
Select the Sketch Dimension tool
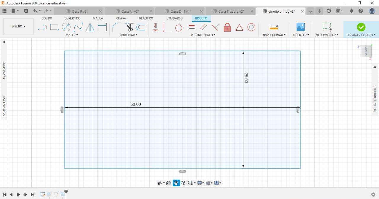pyautogui.click(x=102, y=27)
